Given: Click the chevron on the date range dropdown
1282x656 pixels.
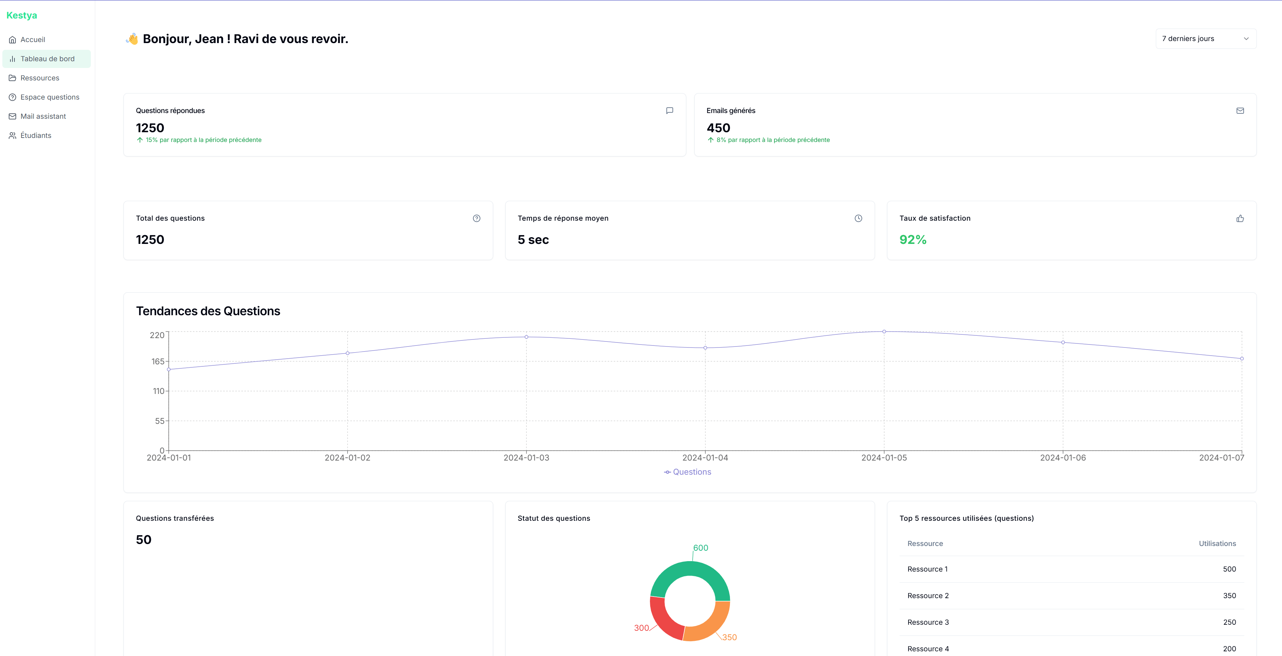Looking at the screenshot, I should tap(1246, 38).
